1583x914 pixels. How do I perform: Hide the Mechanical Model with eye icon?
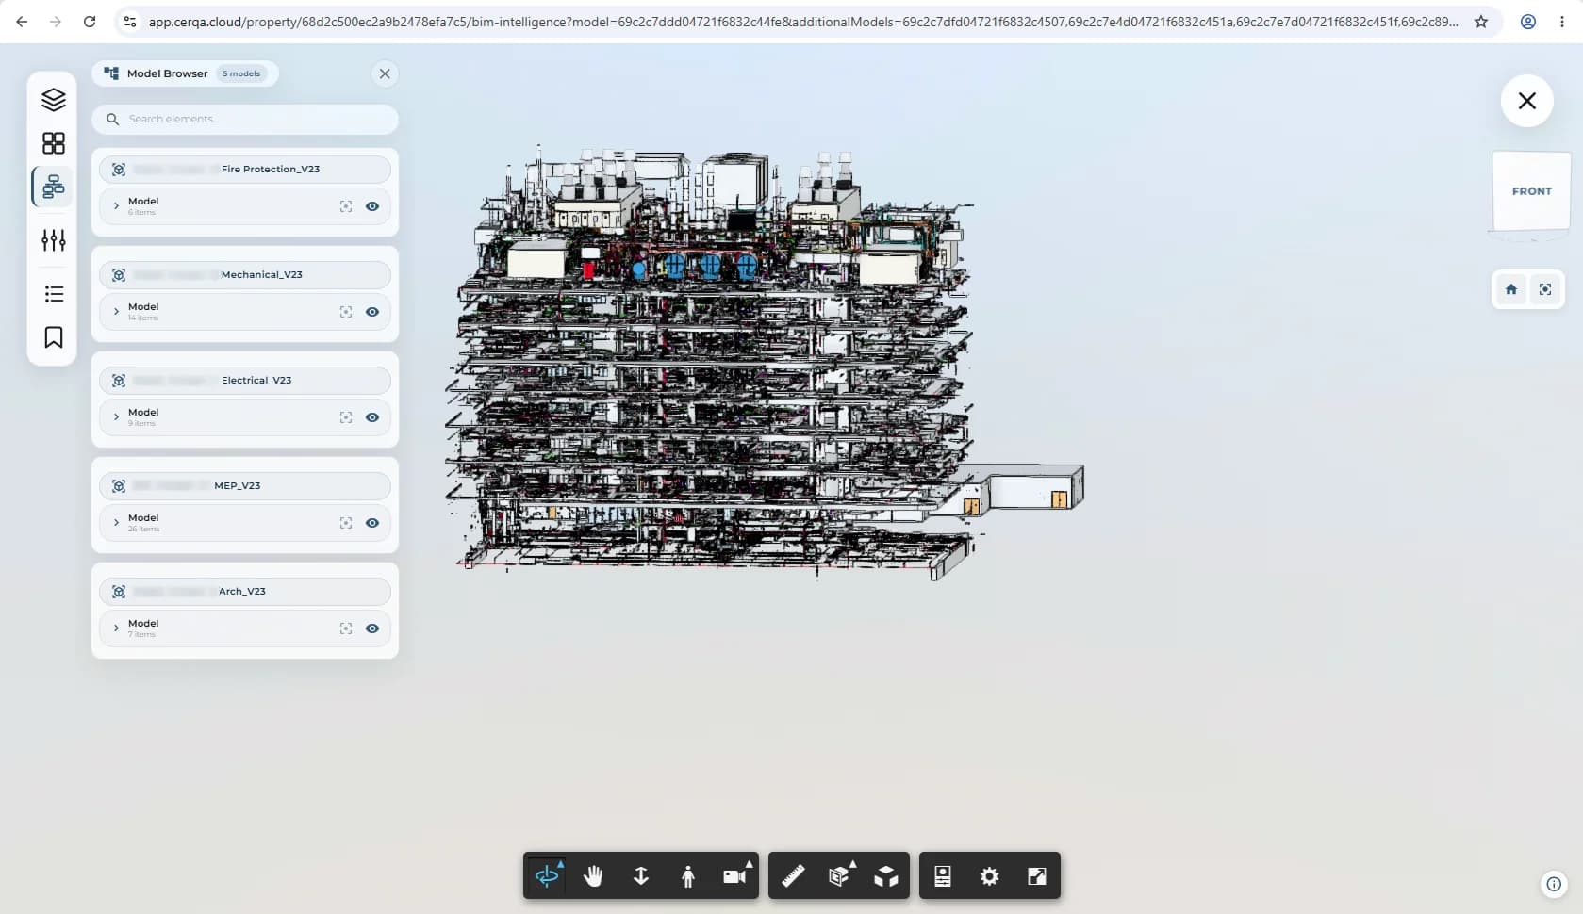[372, 312]
